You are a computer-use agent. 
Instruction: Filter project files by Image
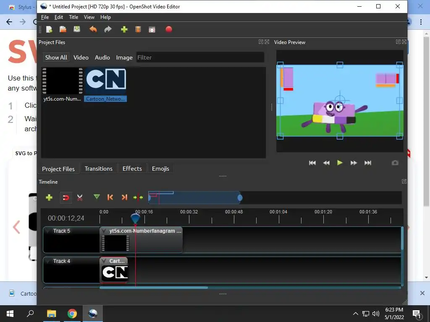point(124,57)
